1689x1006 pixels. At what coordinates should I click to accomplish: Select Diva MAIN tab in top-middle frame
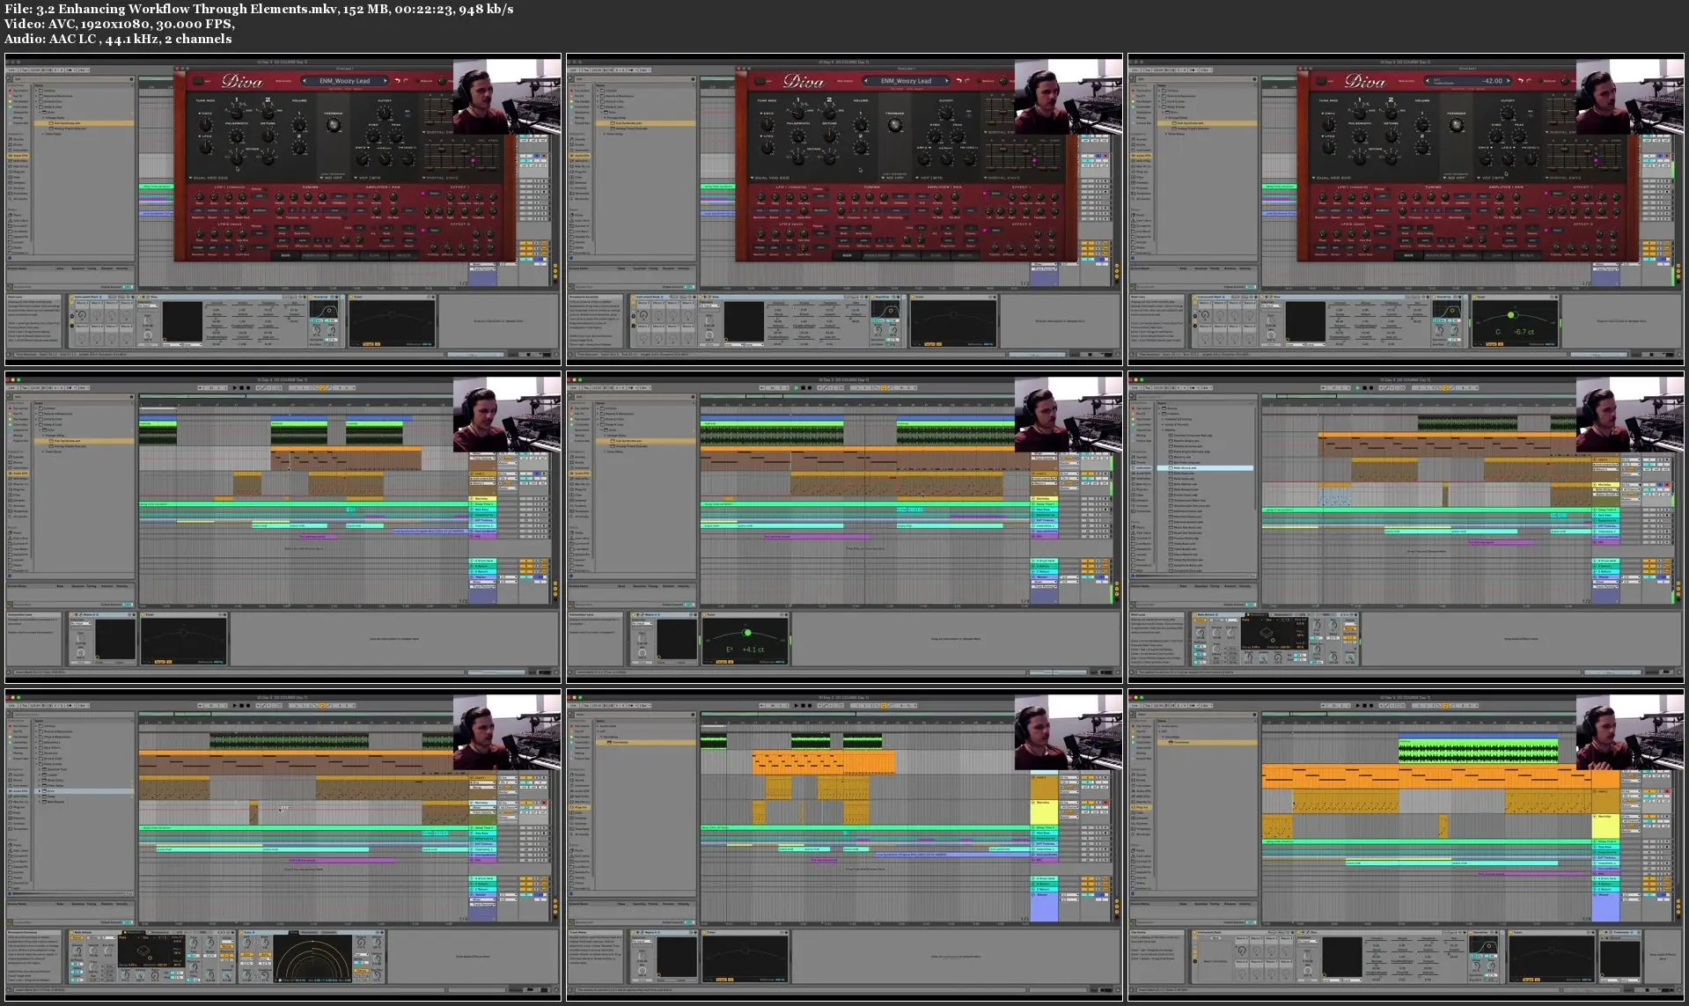click(847, 256)
